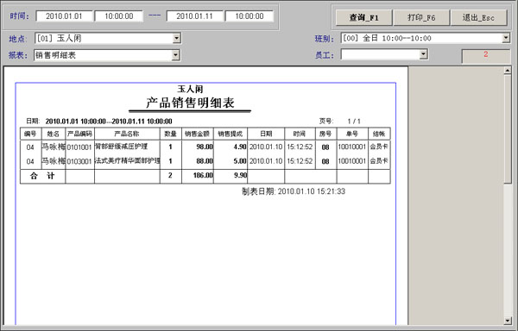Viewport: 518px width, 331px height.
Task: Click the 打印_F6 print button
Action: point(421,17)
